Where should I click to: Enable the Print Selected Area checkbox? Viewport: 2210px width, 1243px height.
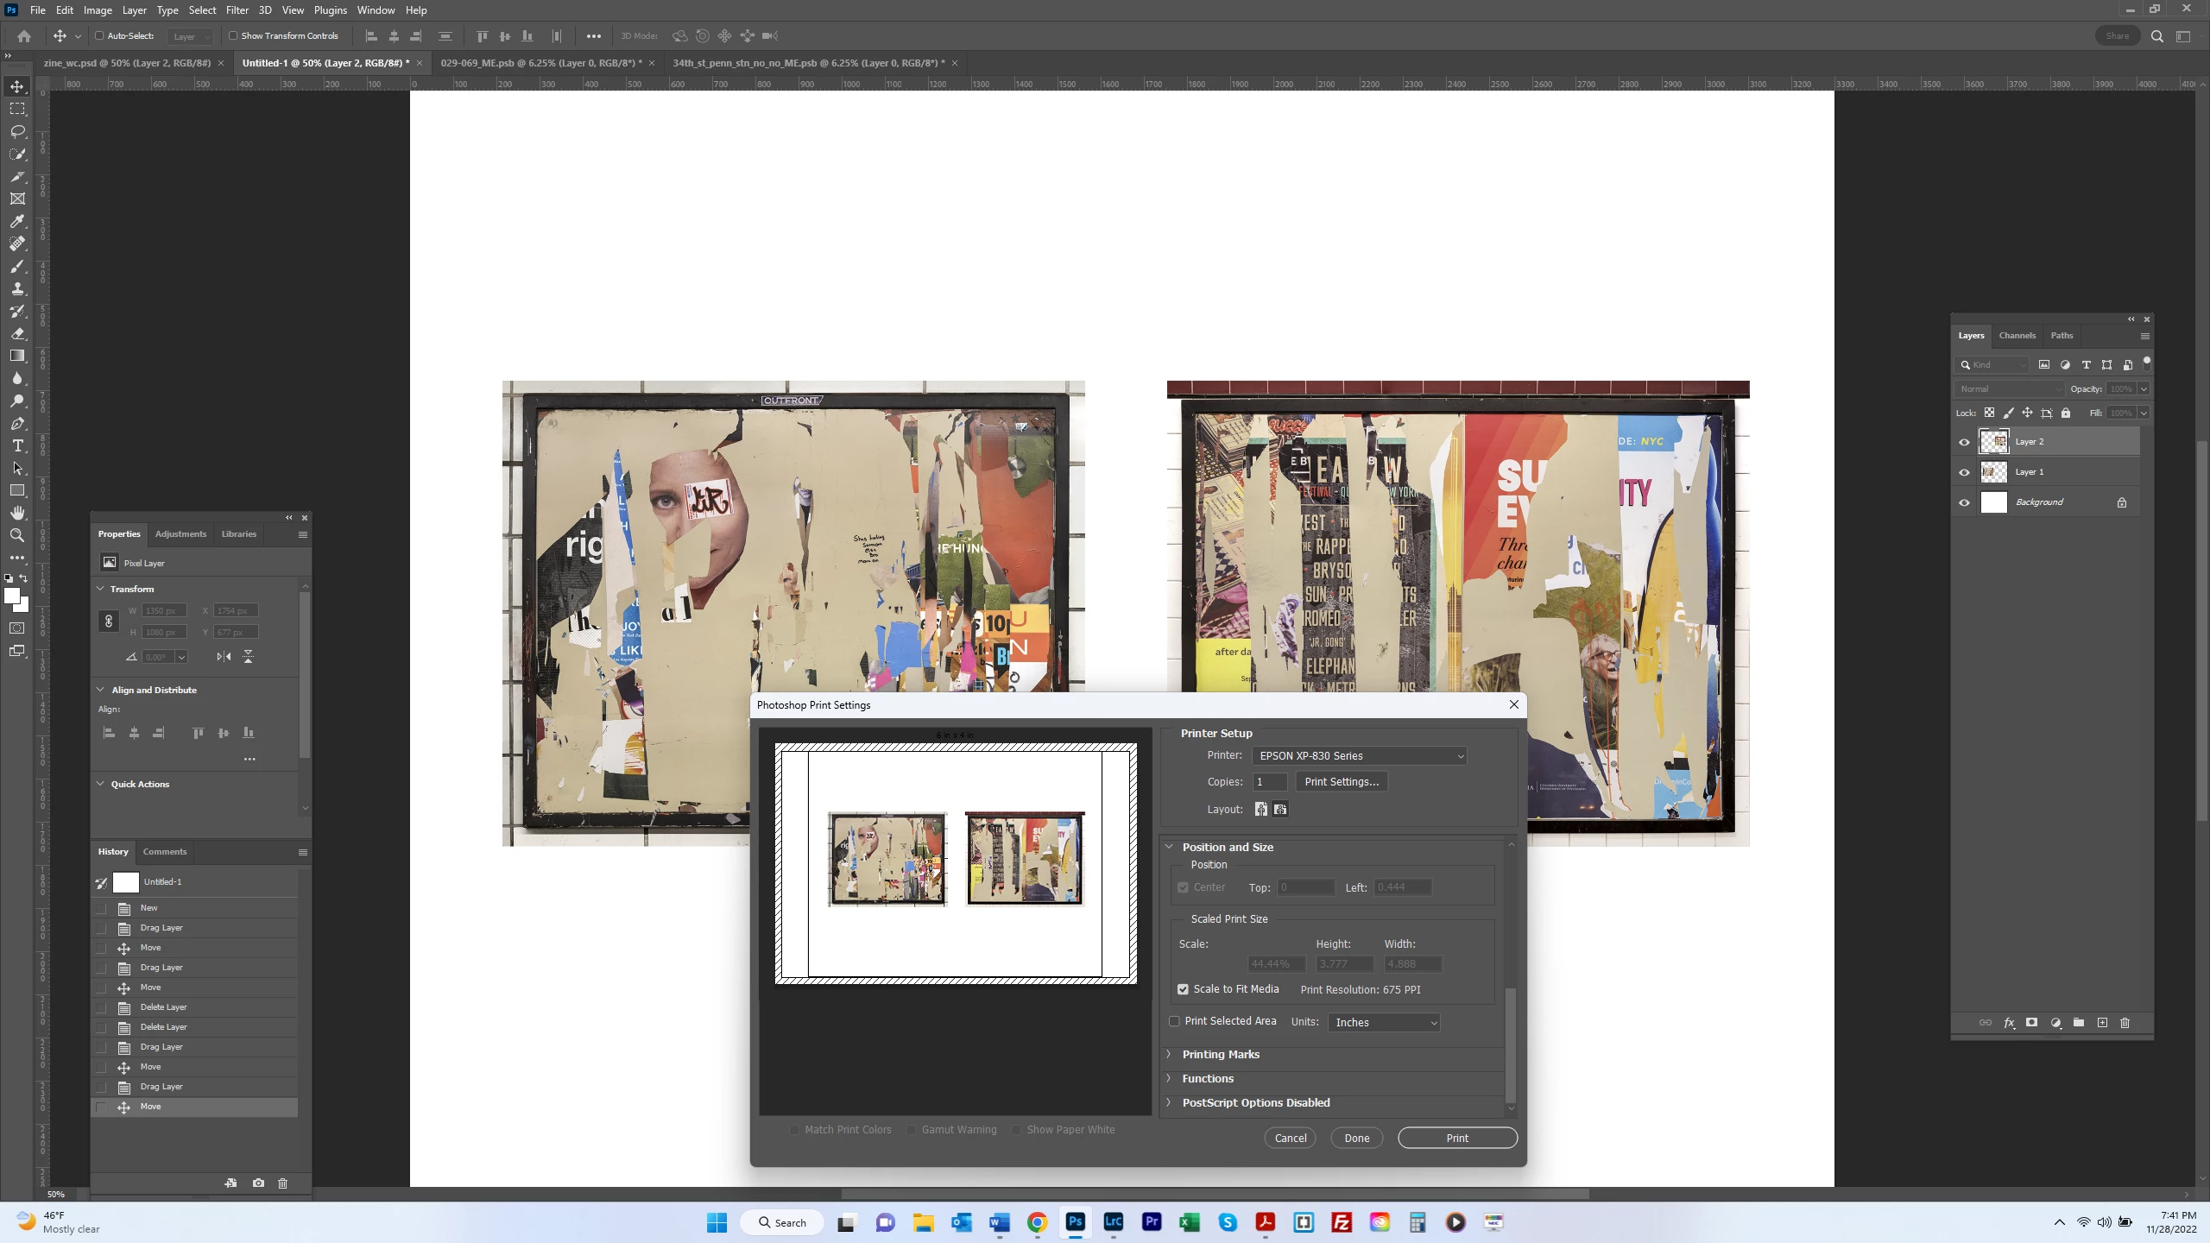click(x=1174, y=1021)
